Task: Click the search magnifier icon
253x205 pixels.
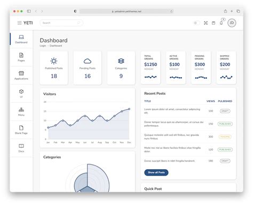Action: point(78,23)
